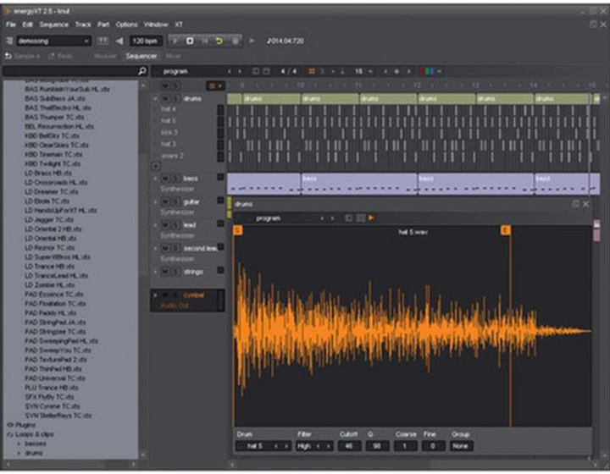Go to previous program in sequencer toolbar
This screenshot has width=610, height=474.
(230, 71)
